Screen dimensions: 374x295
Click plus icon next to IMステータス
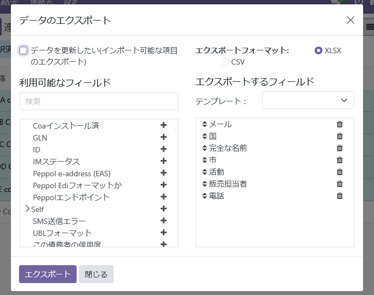[163, 162]
